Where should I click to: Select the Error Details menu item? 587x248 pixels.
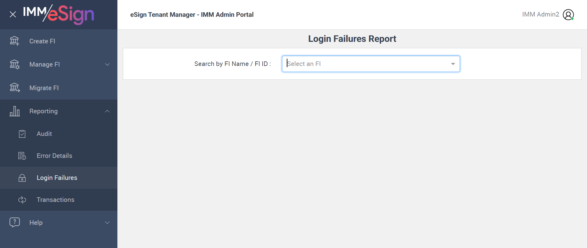click(54, 156)
